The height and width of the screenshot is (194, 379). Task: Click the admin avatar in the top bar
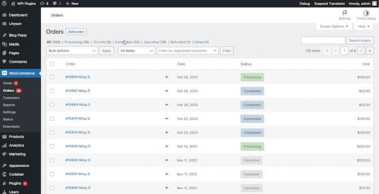[x=374, y=3]
